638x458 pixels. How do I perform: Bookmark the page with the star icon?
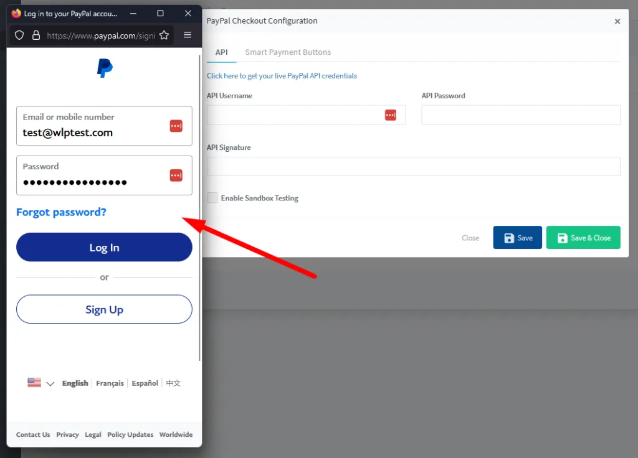[x=164, y=35]
